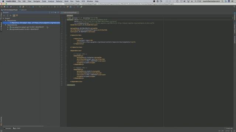Expand the org.bukkit bukkit dependency node
The height and width of the screenshot is (132, 236).
pos(8,29)
